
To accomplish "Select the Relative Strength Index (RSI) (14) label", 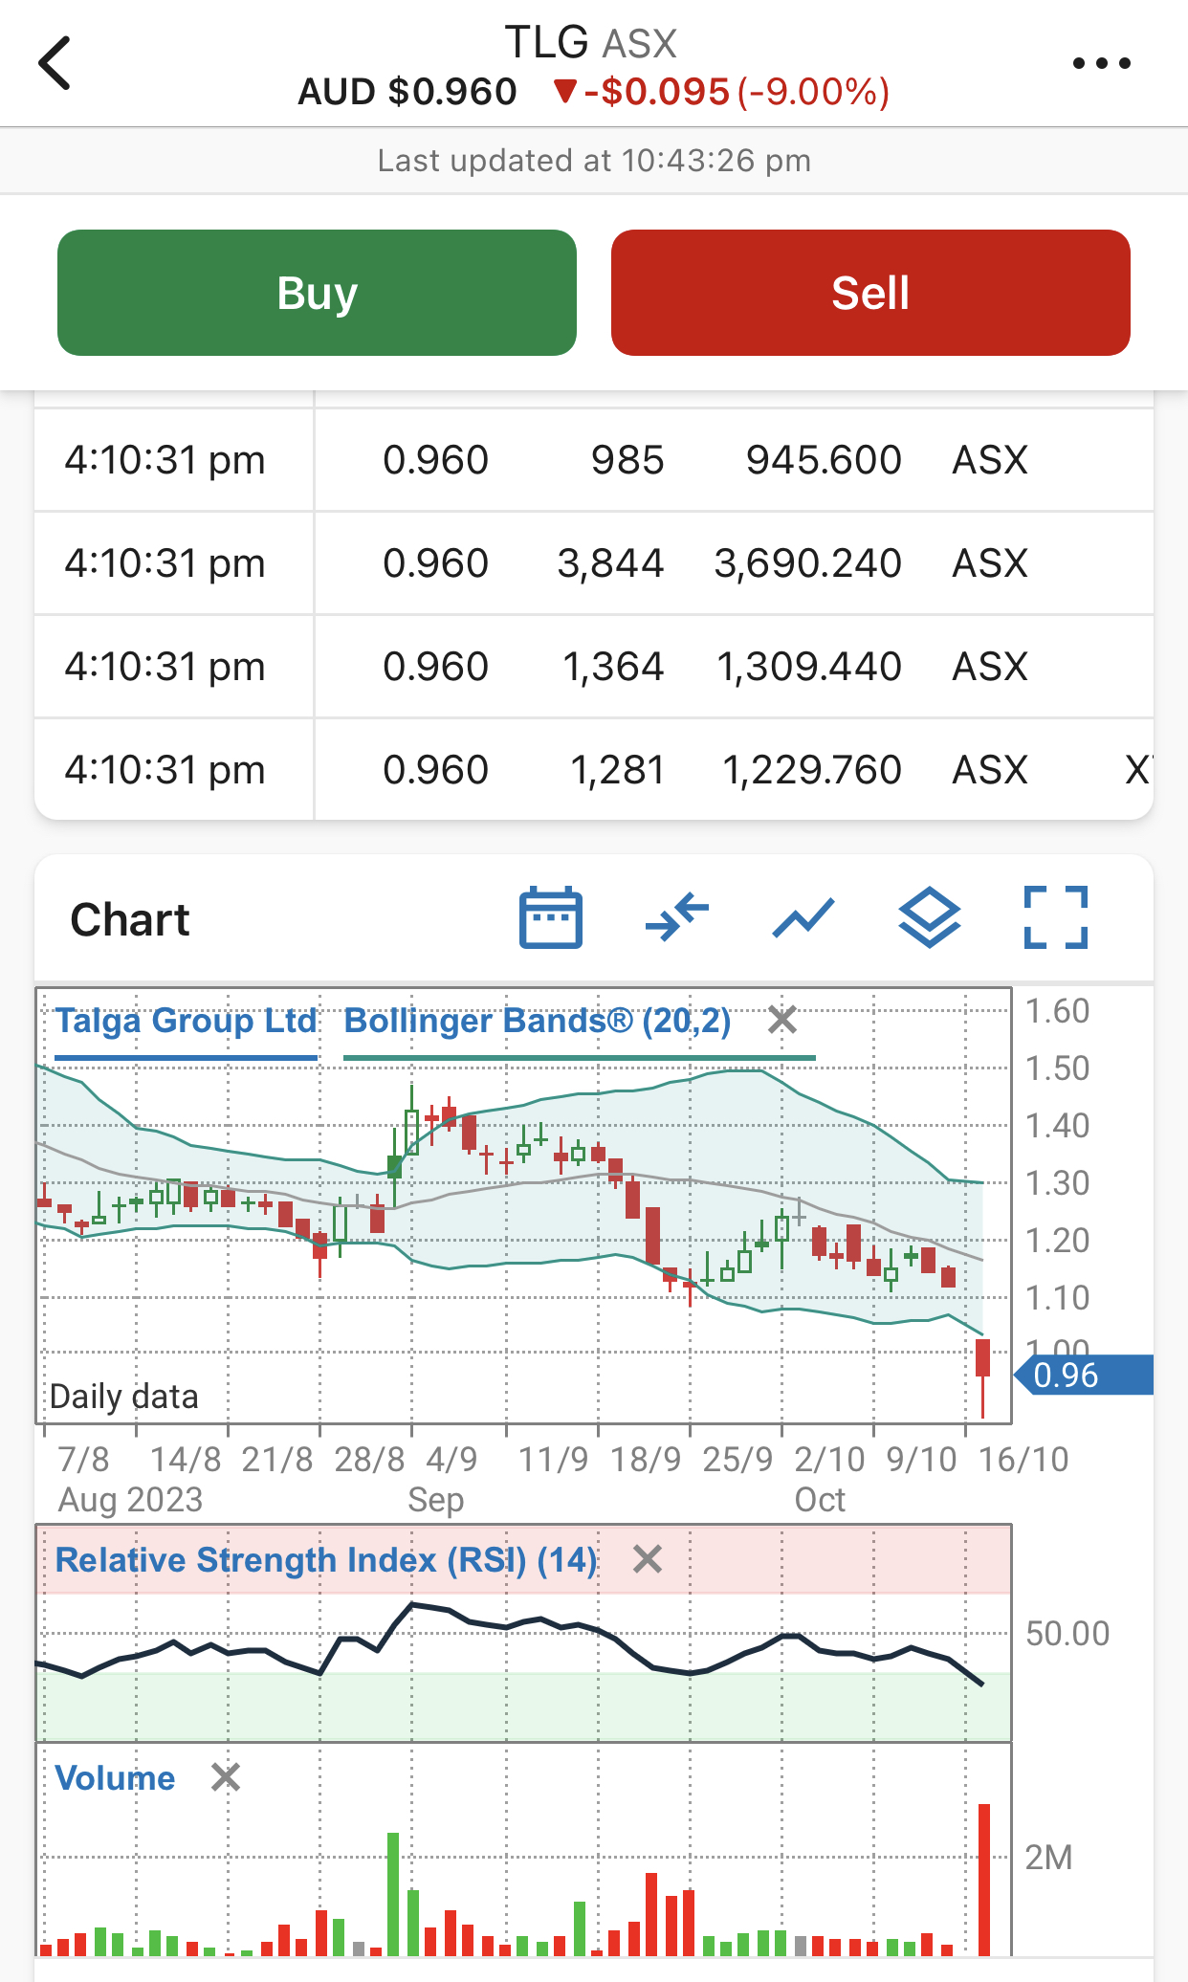I will coord(326,1560).
